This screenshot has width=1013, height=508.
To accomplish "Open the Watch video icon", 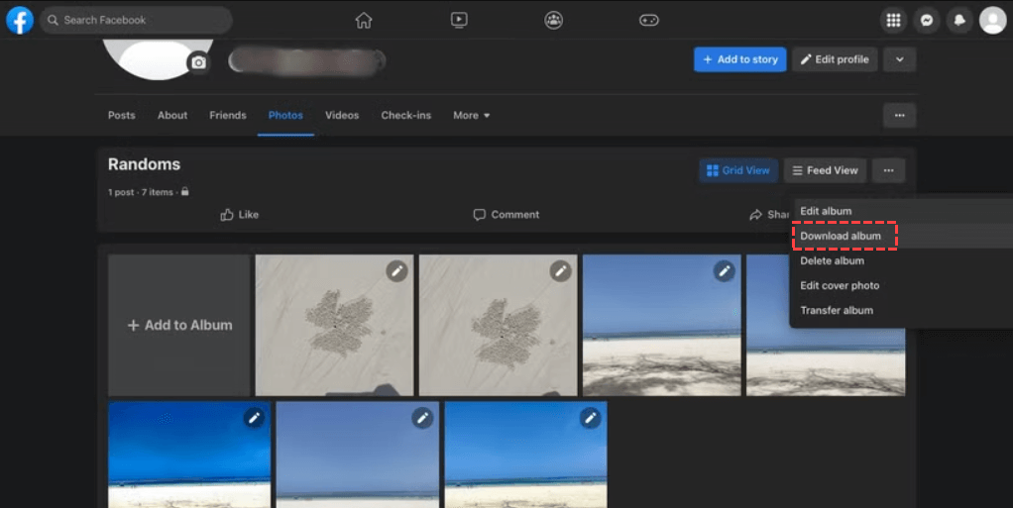I will [x=459, y=20].
